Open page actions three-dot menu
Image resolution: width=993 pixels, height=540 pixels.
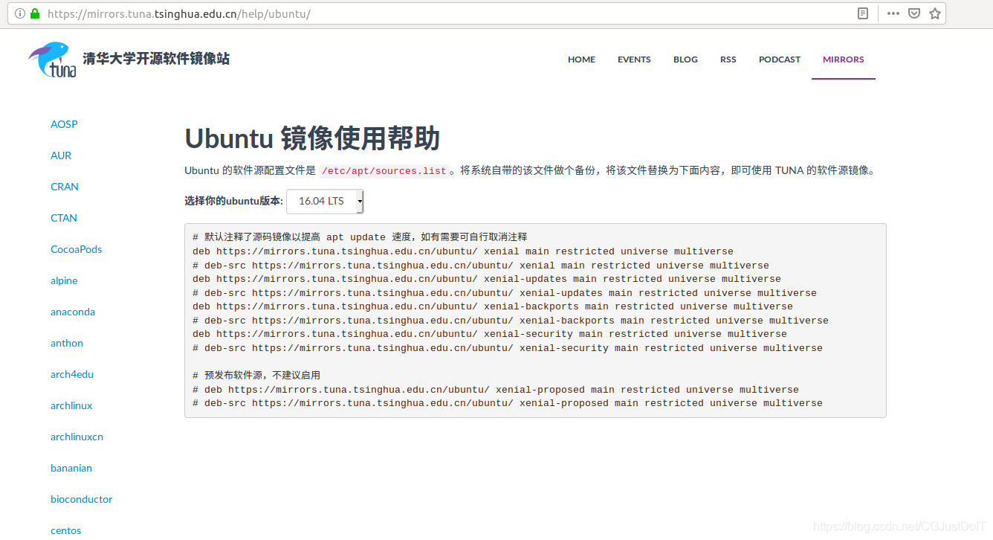[x=893, y=13]
